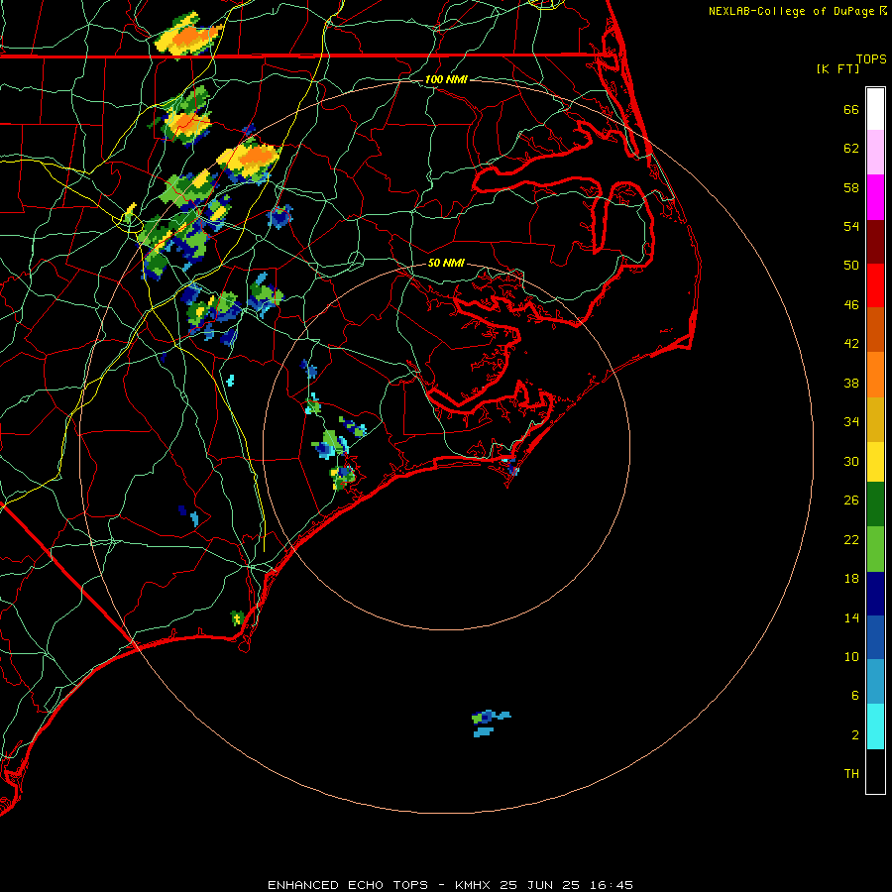892x892 pixels.
Task: Click the cyan legend color segment
Action: pyautogui.click(x=875, y=726)
